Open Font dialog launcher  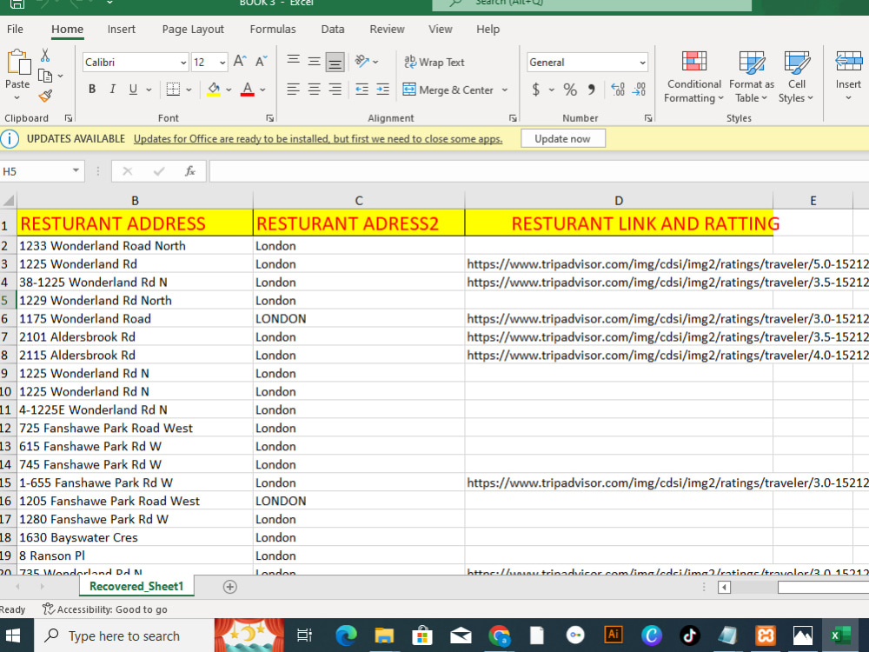pos(270,118)
